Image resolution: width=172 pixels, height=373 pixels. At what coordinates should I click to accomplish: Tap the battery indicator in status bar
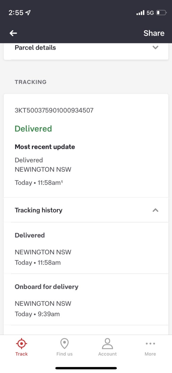162,13
